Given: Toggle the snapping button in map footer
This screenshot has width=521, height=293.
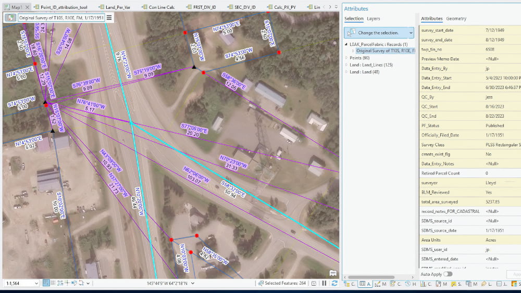Looking at the screenshot, I should [46, 283].
